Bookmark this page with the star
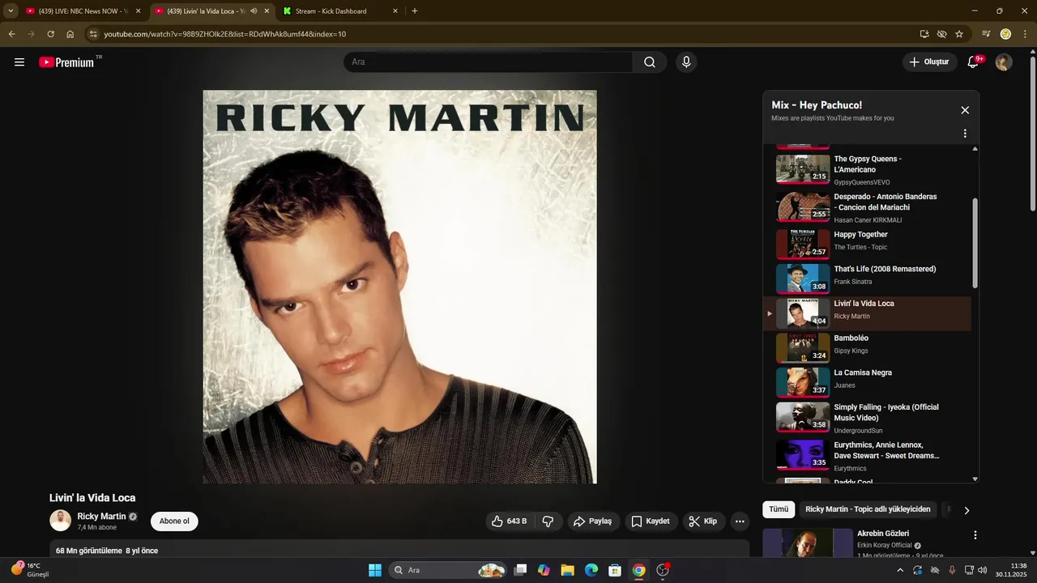 point(959,34)
